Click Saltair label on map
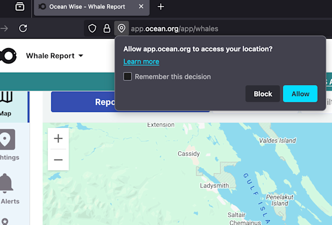Screen dimensions: 332x225 pyautogui.click(x=236, y=215)
